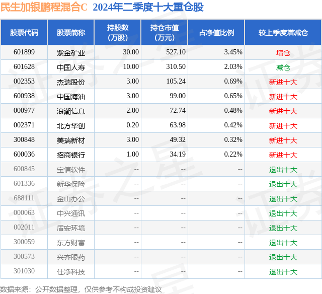Select stock name 东方财富
Screen dimensions: 322x294
coord(71,243)
